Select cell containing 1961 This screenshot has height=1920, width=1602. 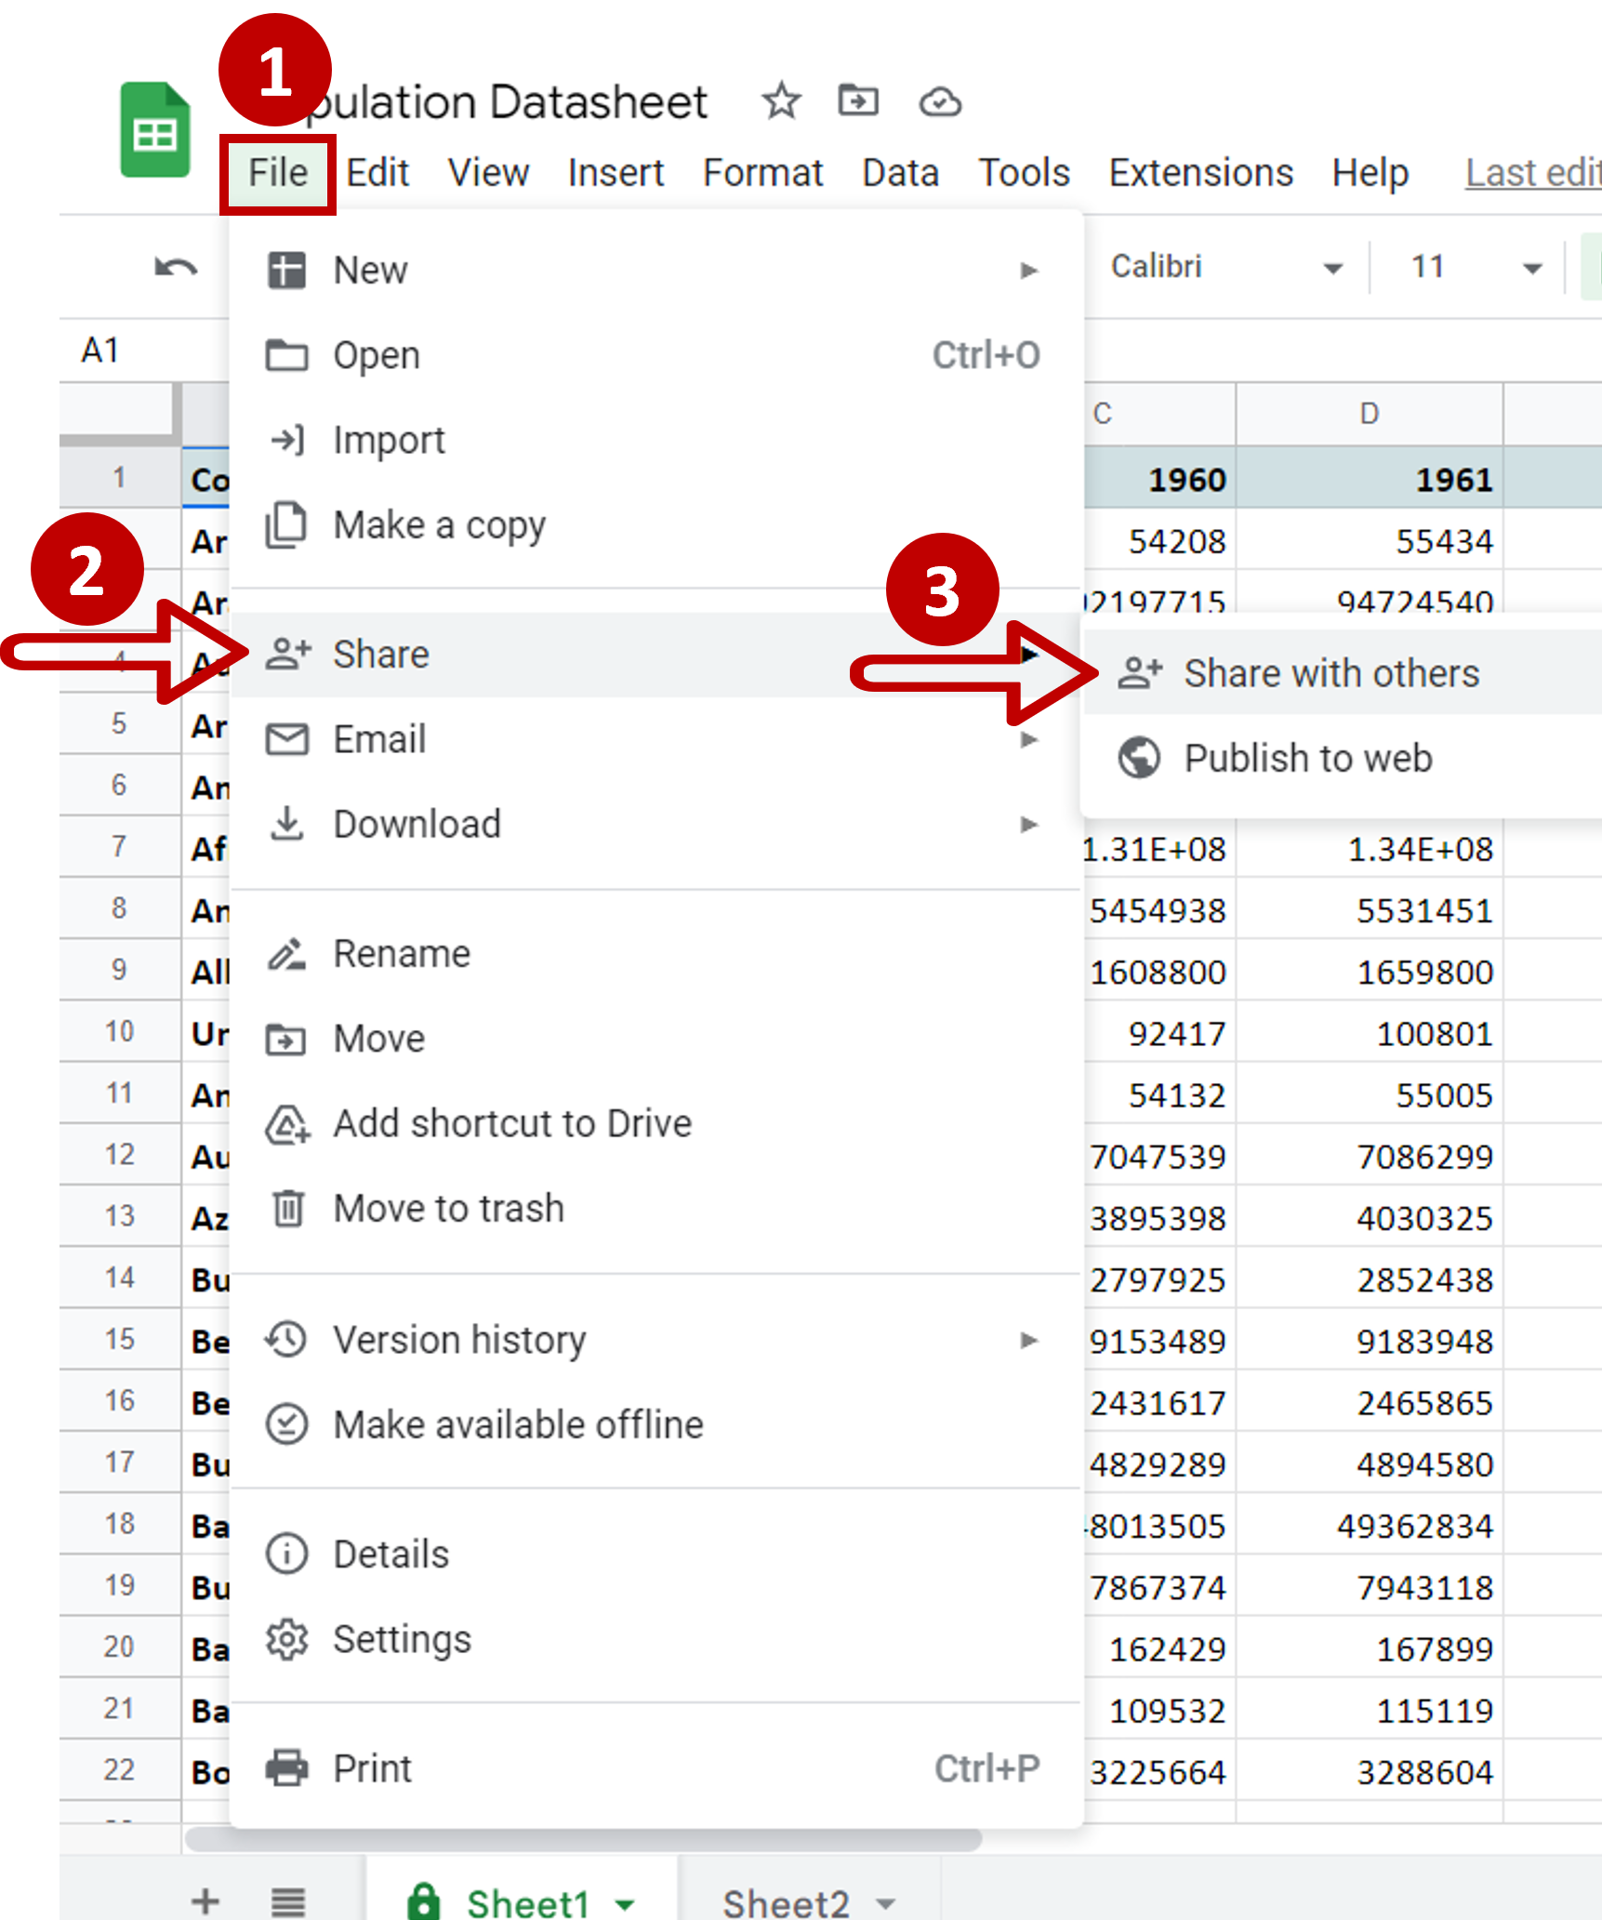tap(1369, 479)
